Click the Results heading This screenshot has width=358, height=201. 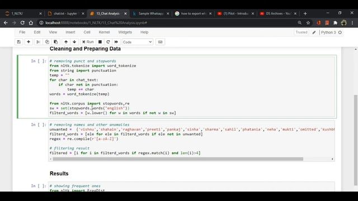(59, 174)
